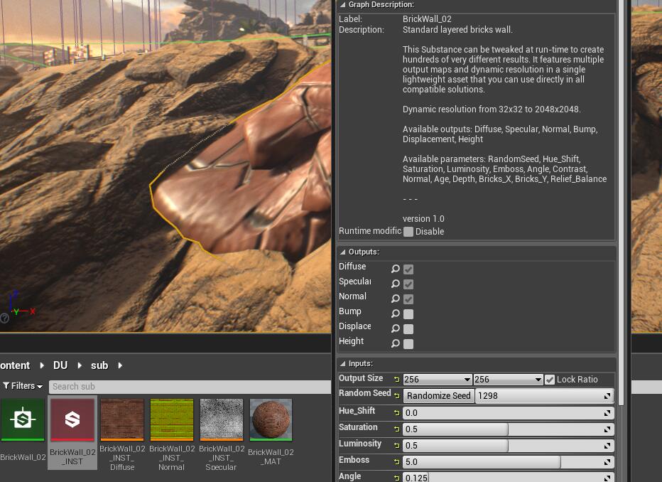Screen dimensions: 662x482
Task: Click the Luminosity slider
Action: (509, 445)
